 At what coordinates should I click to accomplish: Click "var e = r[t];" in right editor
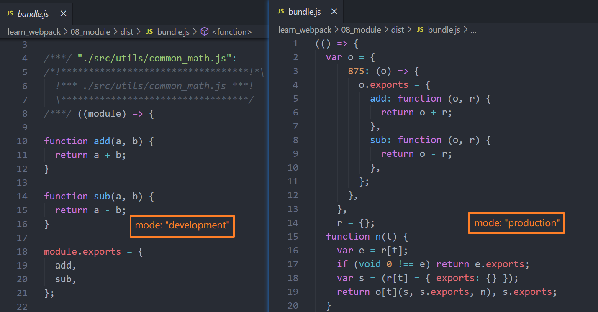click(x=372, y=251)
